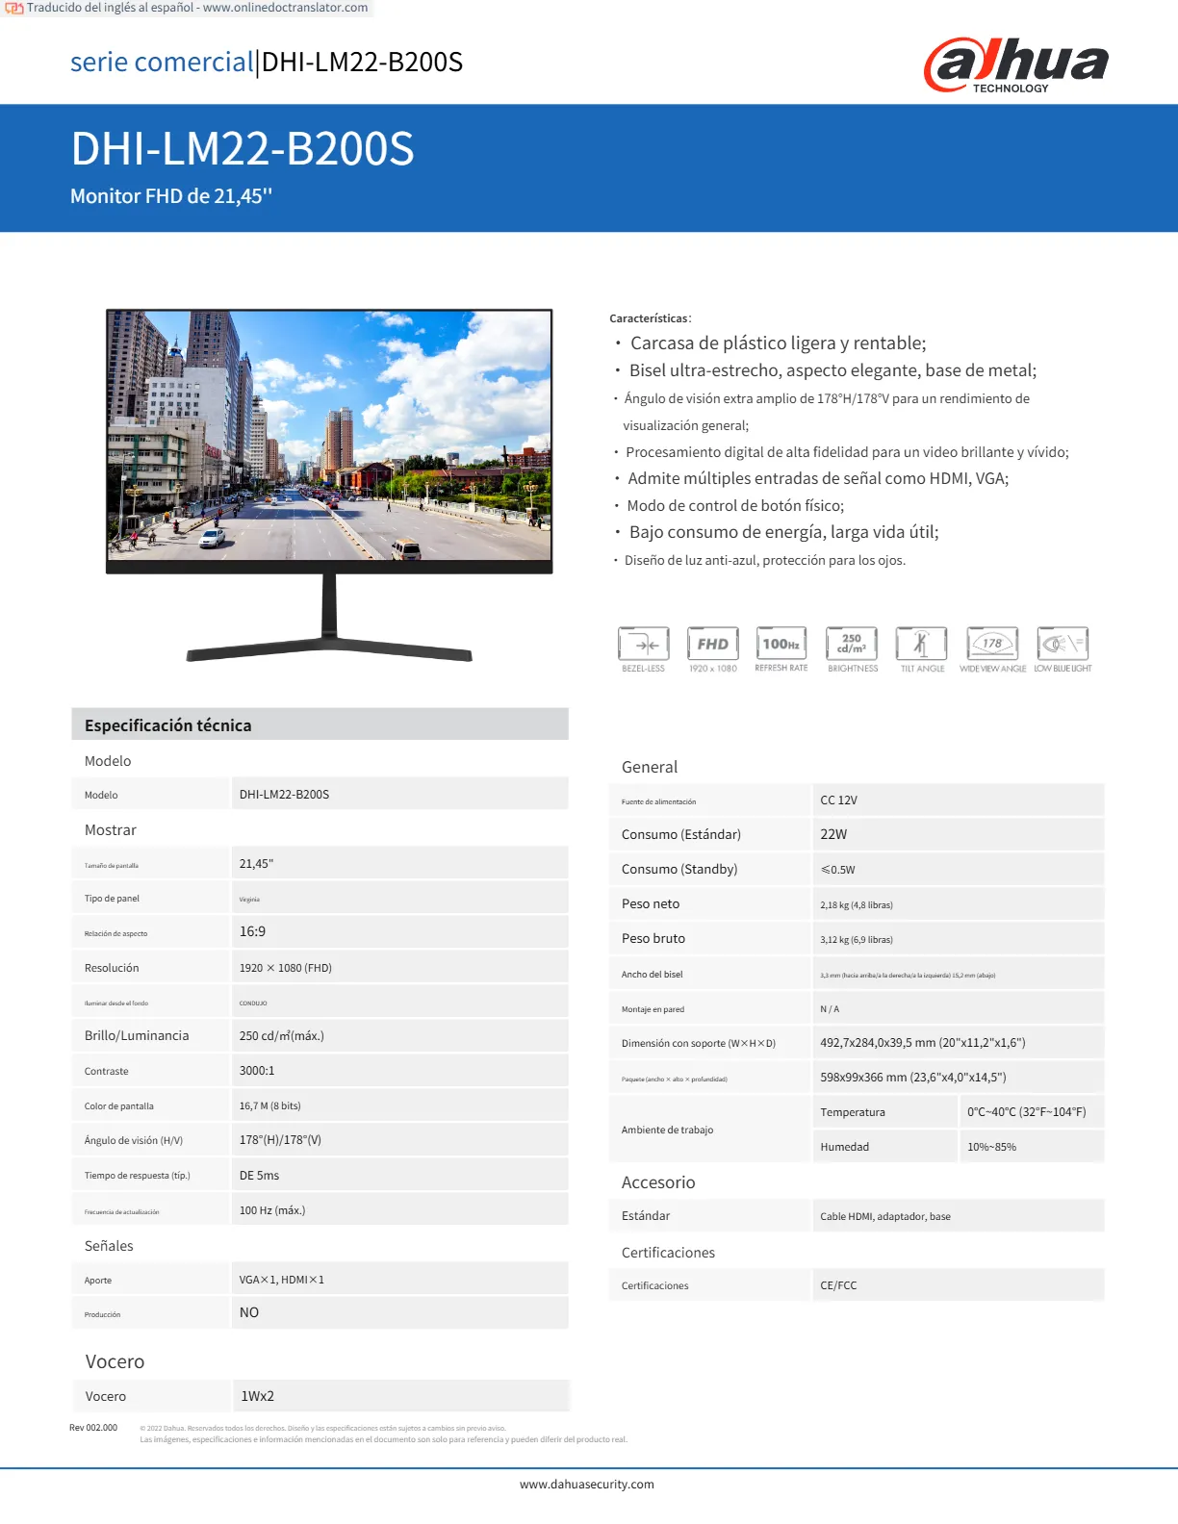Click the 'Accesorio' section heading
1178x1524 pixels.
(658, 1182)
